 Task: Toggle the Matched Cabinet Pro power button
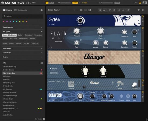[143, 80]
